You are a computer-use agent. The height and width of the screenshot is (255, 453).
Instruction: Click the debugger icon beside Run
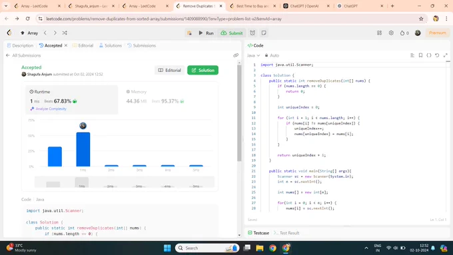pyautogui.click(x=189, y=33)
